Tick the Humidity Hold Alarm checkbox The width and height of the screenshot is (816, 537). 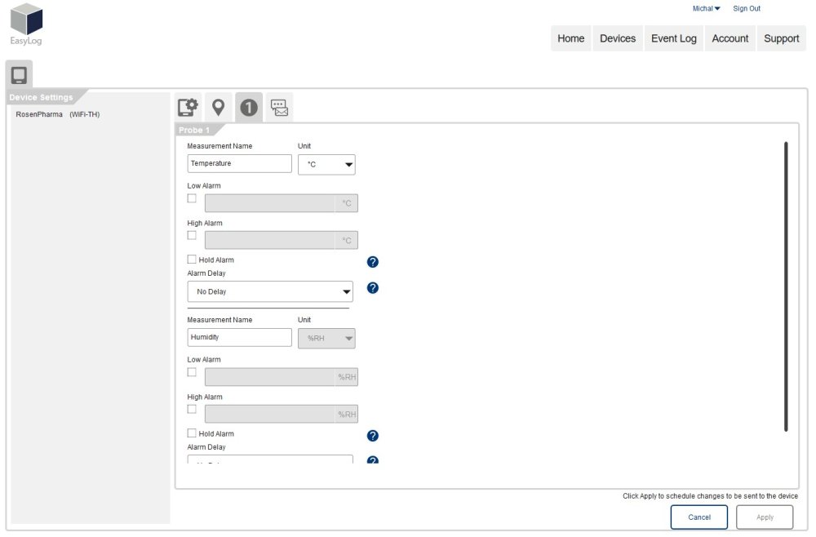[192, 433]
